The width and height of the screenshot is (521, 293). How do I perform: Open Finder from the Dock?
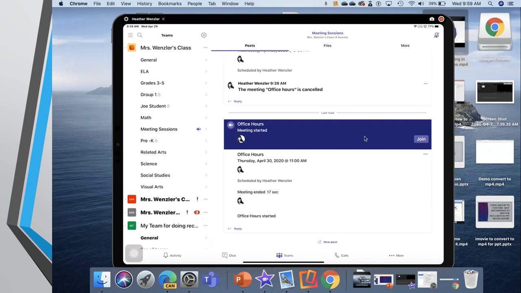pos(102,280)
